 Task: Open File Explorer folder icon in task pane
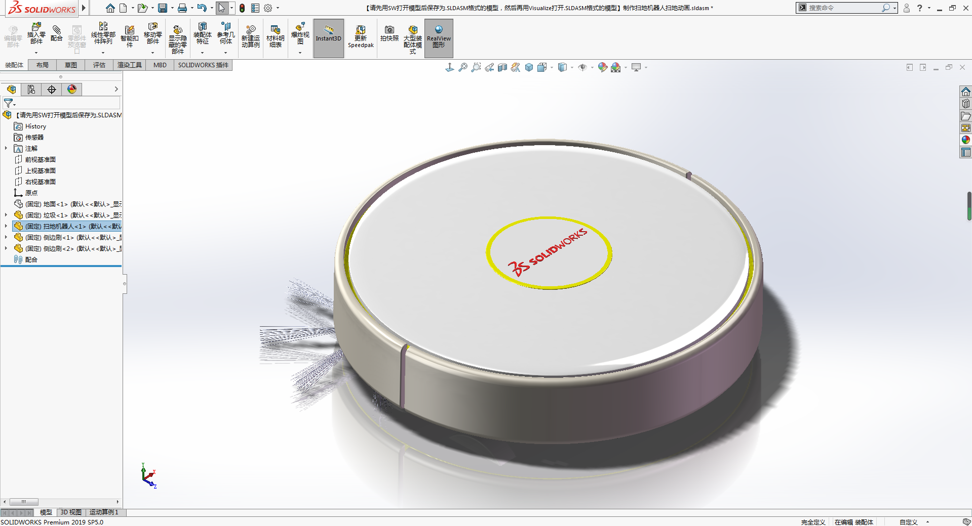pos(966,116)
